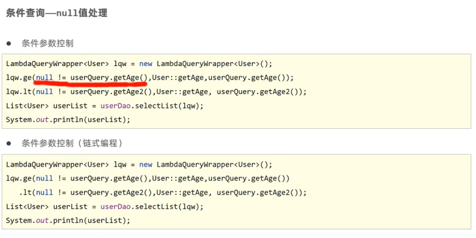This screenshot has height=238, width=476.
Task: Click the 'new' keyword in second code block
Action: [145, 165]
